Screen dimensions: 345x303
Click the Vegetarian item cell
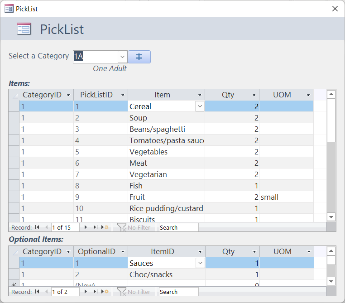pos(166,174)
